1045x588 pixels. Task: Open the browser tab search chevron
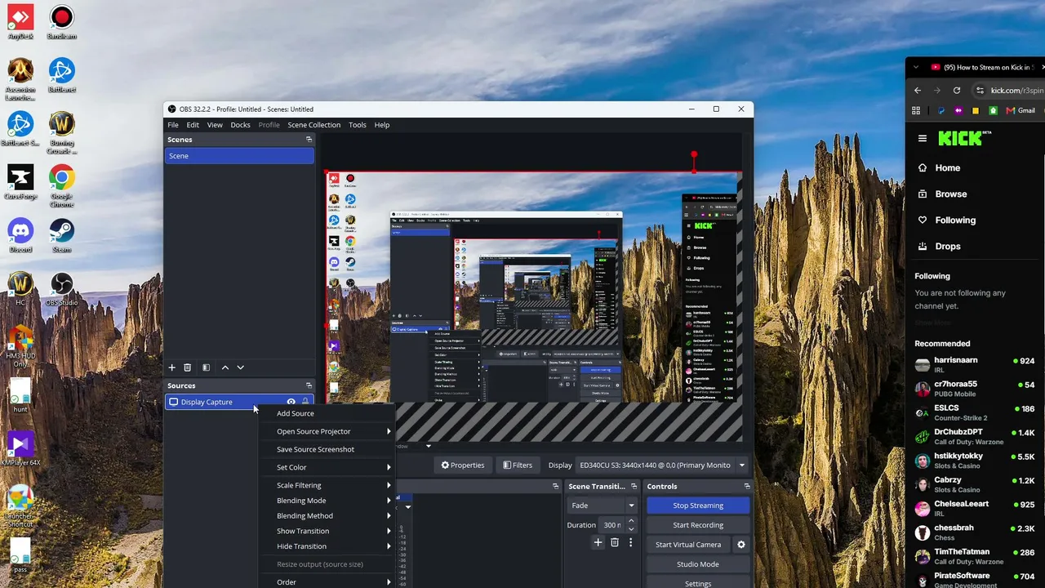pos(916,67)
